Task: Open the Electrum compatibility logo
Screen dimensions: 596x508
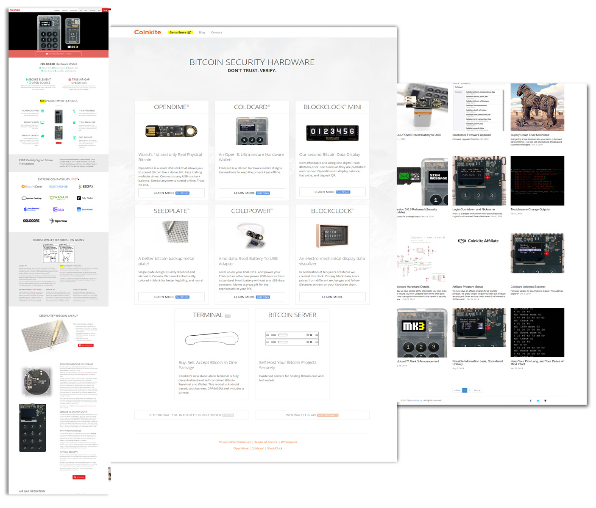Action: click(58, 187)
